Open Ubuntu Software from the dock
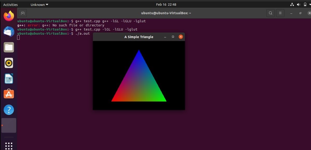311x150 pixels. (9, 94)
